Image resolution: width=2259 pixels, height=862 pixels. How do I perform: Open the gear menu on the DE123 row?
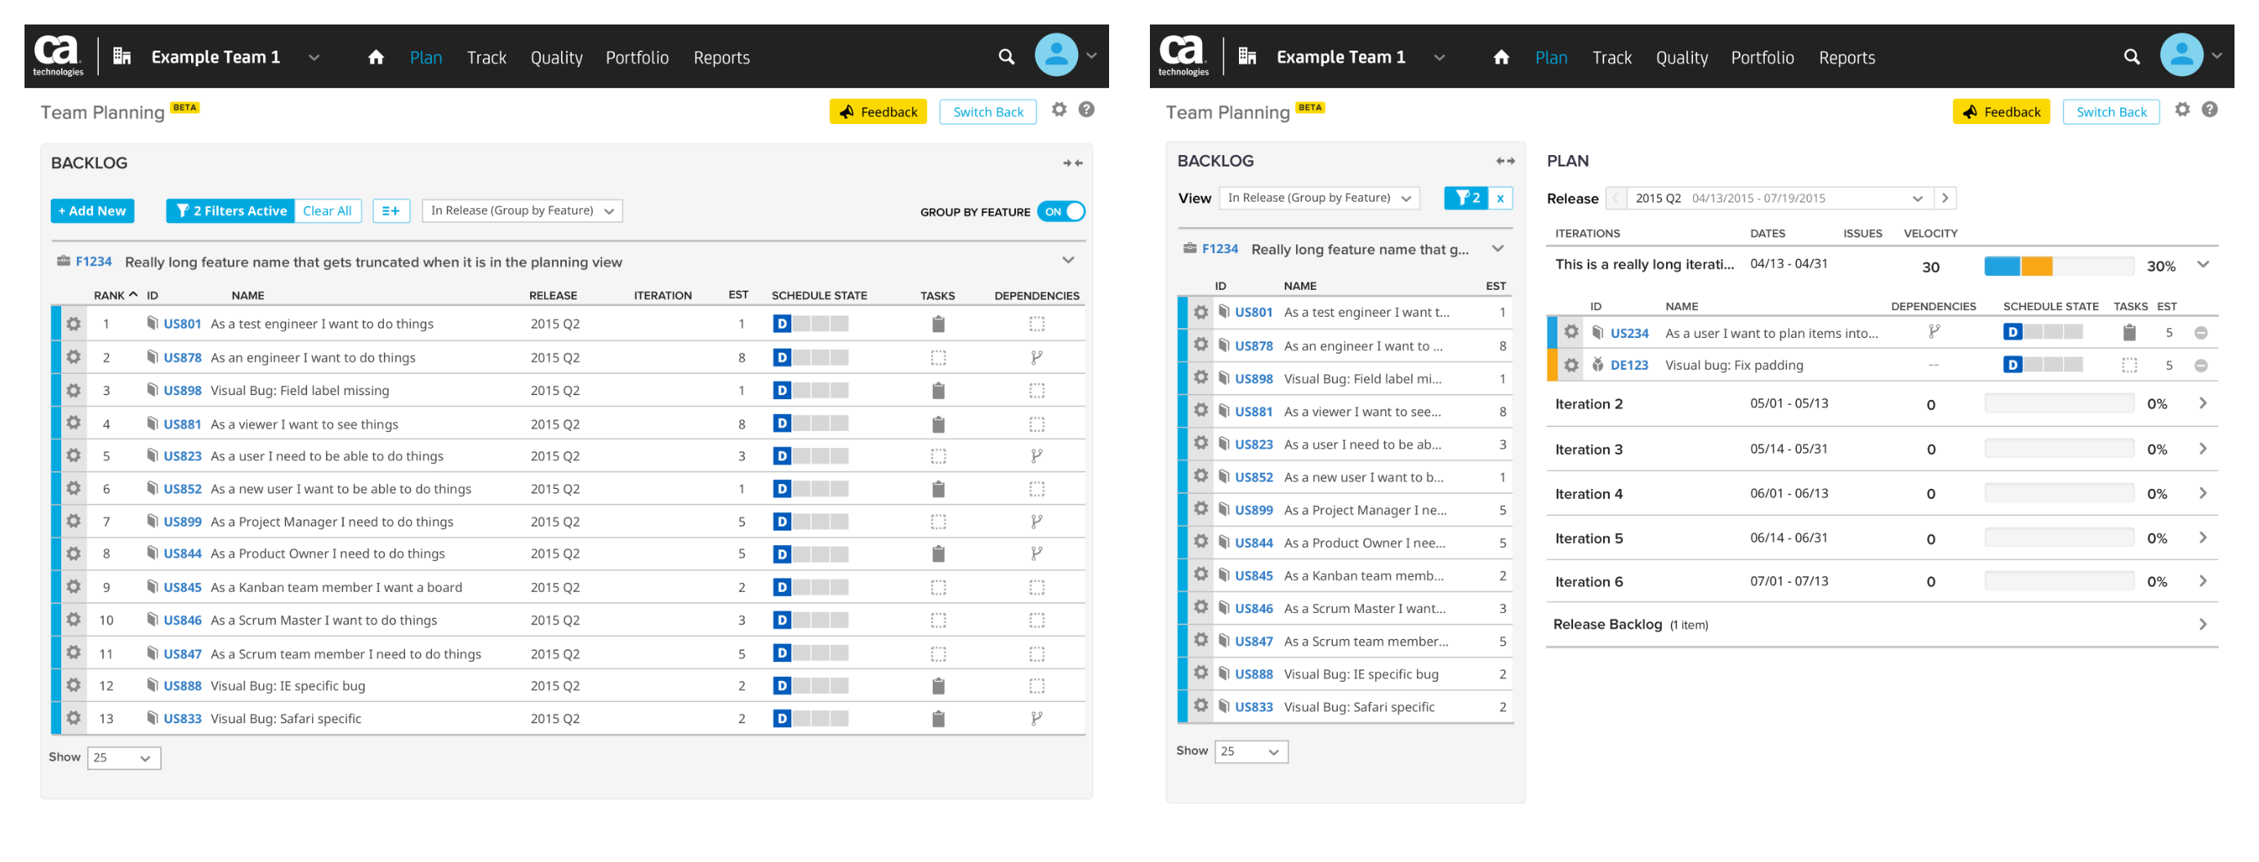(1571, 366)
